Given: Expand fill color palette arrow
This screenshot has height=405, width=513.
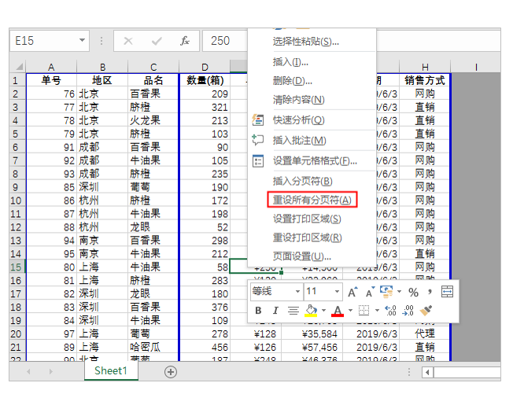Looking at the screenshot, I should click(x=323, y=310).
